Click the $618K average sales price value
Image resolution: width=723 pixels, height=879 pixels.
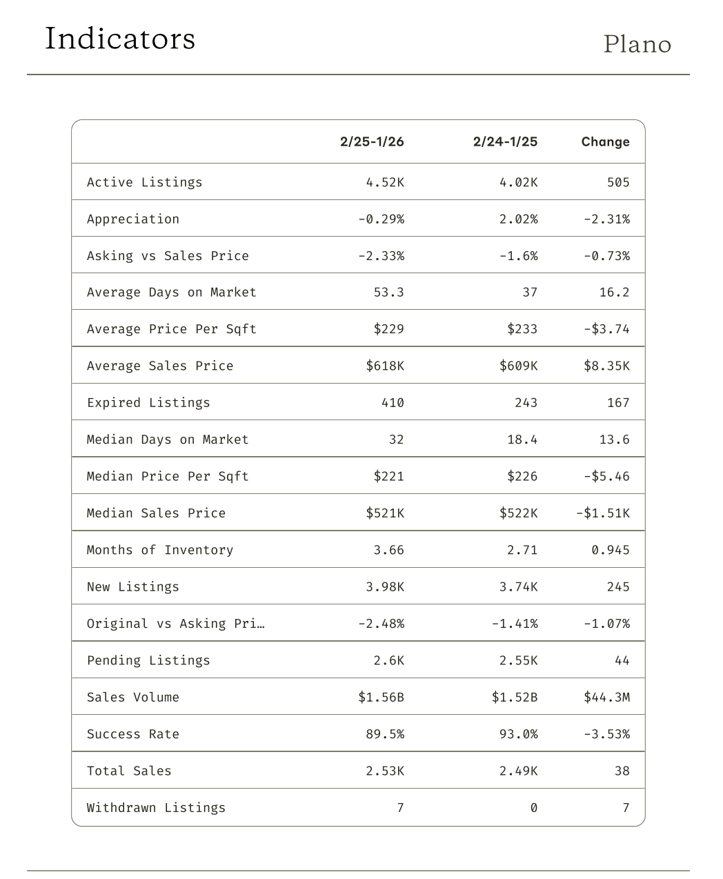click(385, 366)
